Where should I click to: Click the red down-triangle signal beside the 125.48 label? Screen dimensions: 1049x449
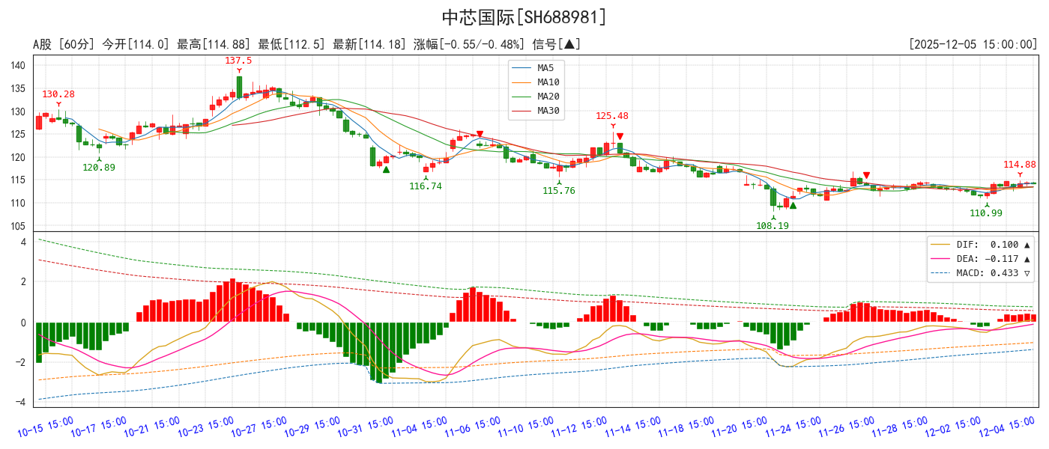(620, 136)
